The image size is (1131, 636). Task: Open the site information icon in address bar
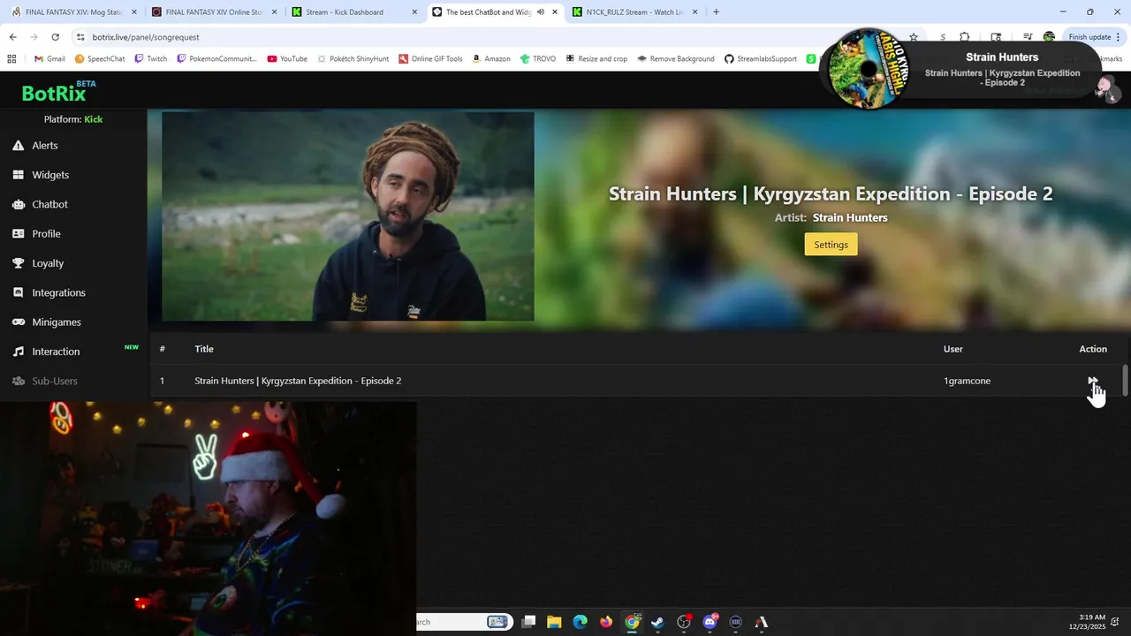80,37
